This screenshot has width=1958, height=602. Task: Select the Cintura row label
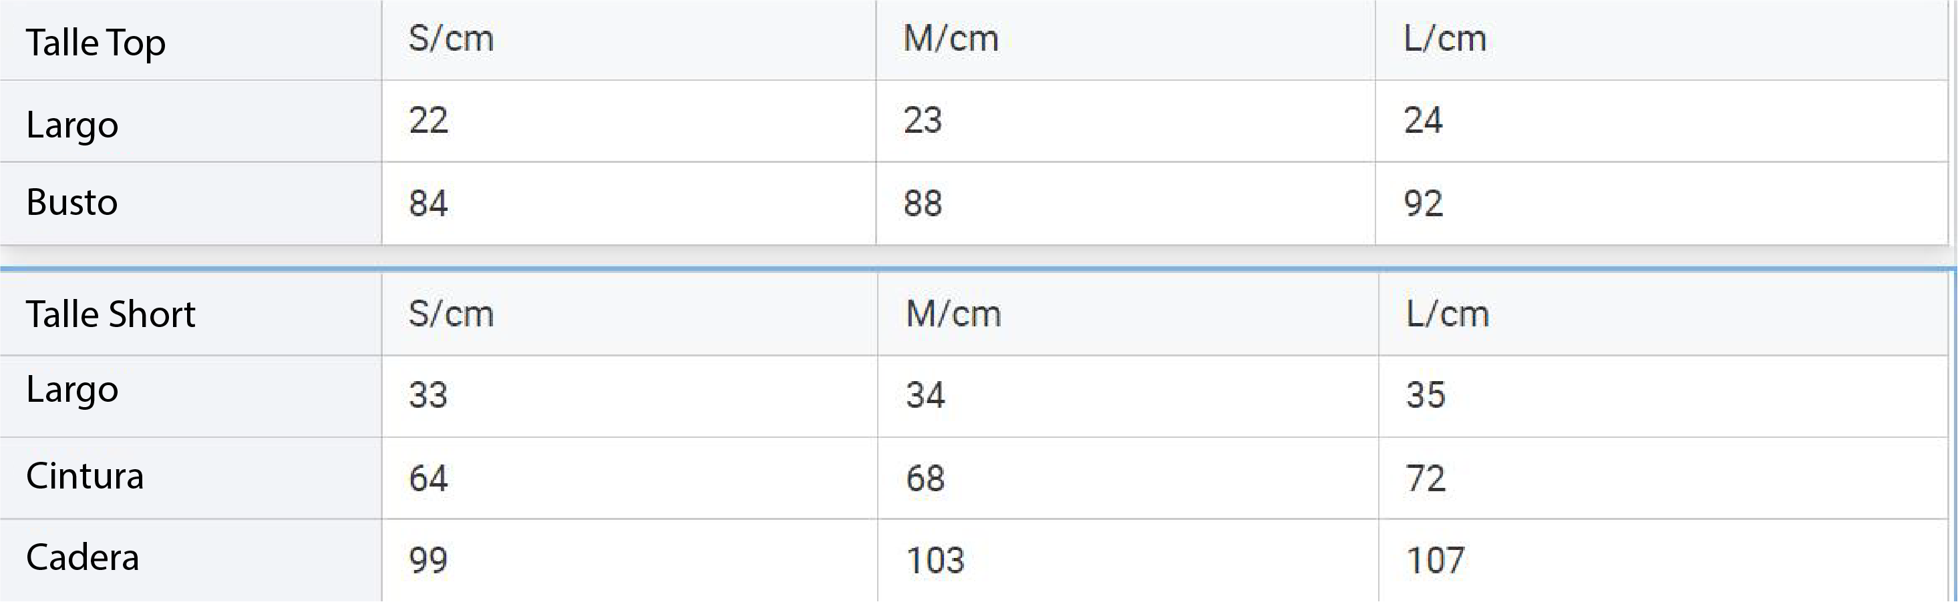pos(85,476)
